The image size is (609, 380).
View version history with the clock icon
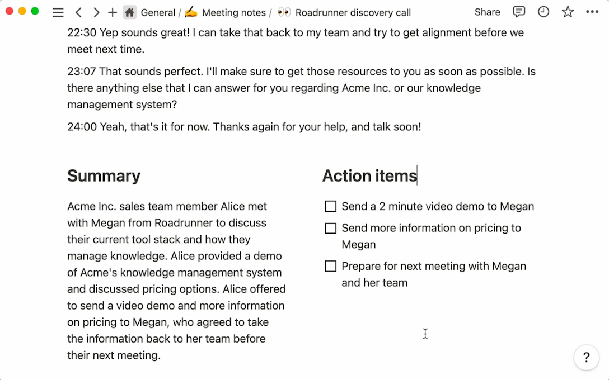pyautogui.click(x=543, y=12)
